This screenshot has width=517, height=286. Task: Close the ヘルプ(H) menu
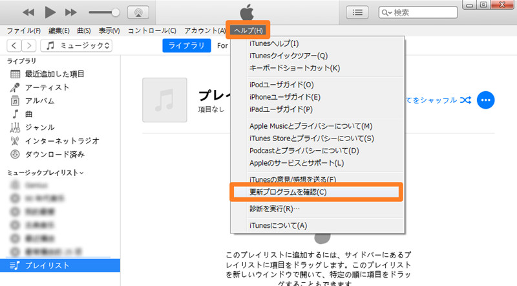[248, 30]
